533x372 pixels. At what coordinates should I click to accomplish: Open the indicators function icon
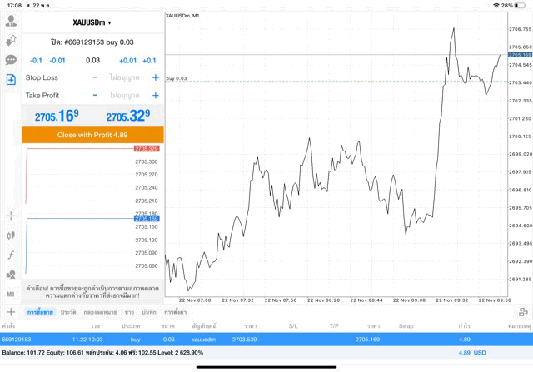(x=11, y=255)
